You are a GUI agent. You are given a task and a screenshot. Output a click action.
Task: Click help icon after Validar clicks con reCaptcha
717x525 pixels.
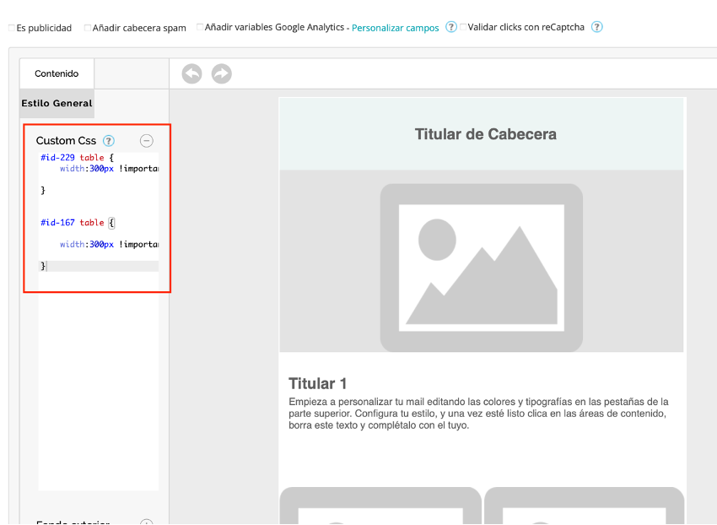[x=596, y=27]
